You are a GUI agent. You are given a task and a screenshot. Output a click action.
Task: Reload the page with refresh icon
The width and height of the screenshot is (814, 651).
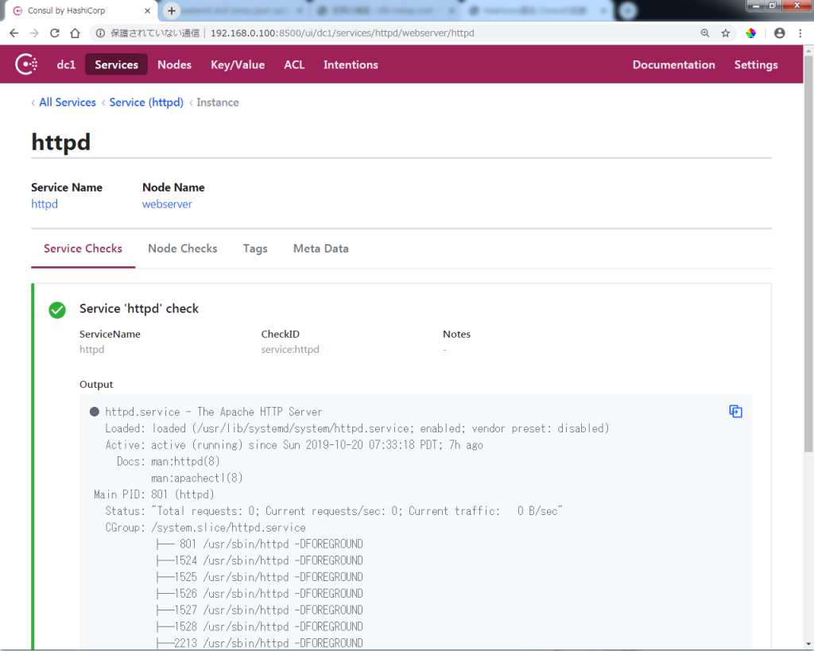pos(55,33)
